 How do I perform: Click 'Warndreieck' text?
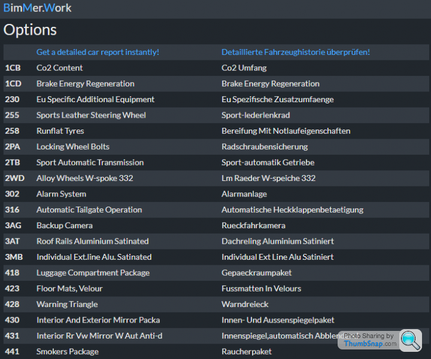(x=245, y=305)
